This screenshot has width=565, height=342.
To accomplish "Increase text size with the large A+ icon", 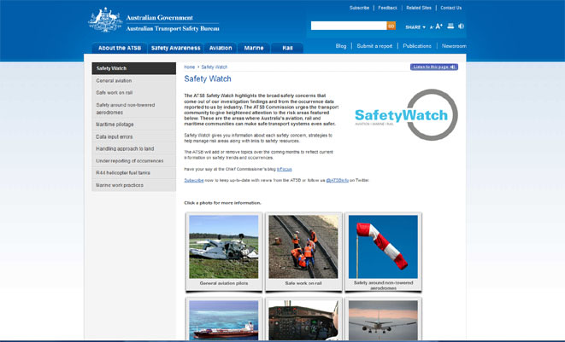I will click(x=438, y=26).
